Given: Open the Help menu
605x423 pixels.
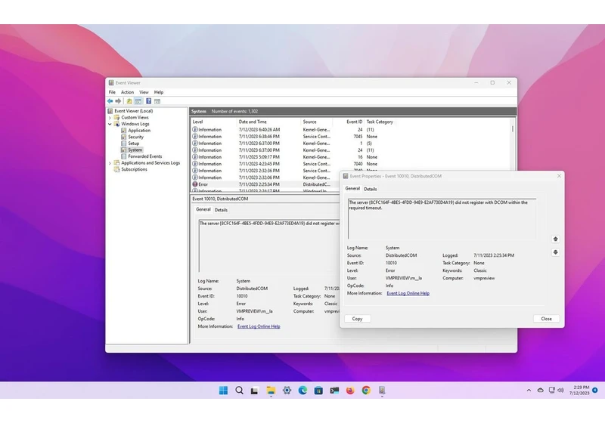Looking at the screenshot, I should [x=159, y=92].
